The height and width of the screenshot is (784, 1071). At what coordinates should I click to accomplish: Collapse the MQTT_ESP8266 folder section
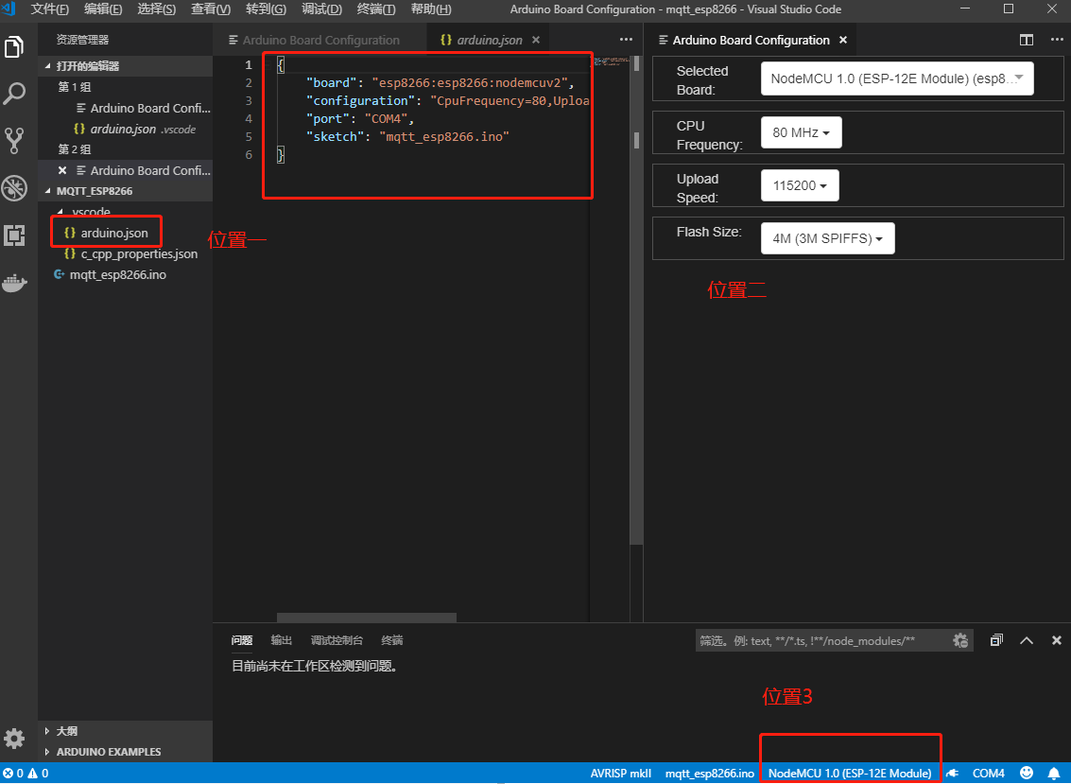coord(125,191)
